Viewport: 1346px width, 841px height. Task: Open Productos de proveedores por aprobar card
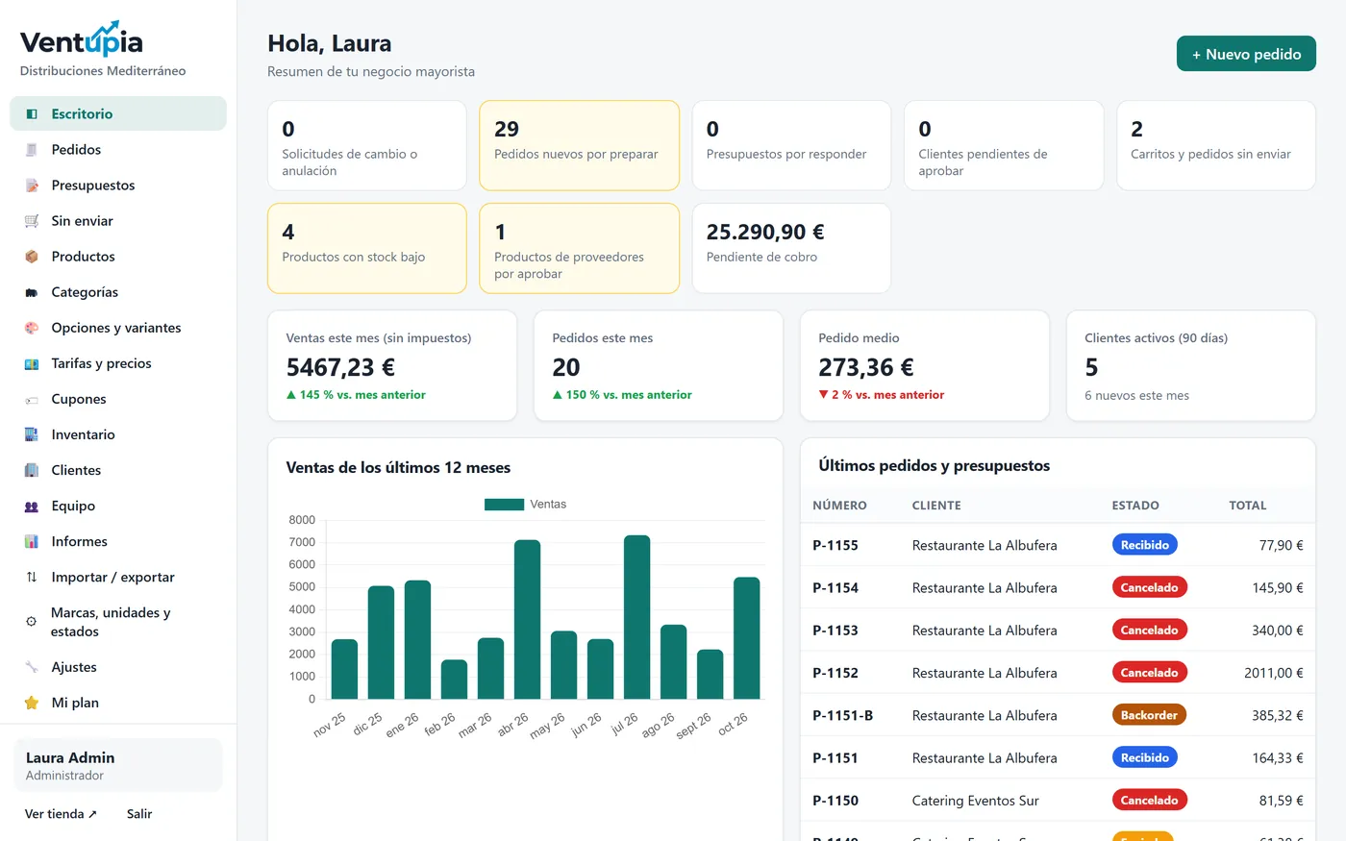coord(579,248)
